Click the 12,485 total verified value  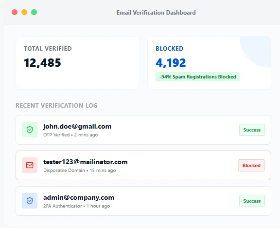(x=42, y=63)
